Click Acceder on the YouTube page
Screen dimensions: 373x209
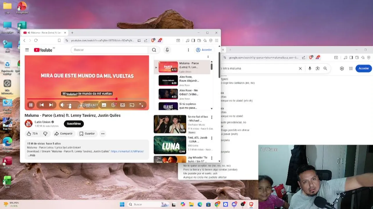[204, 50]
